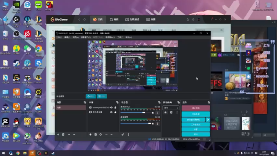Switch to Steam from taskbar

tap(53, 153)
